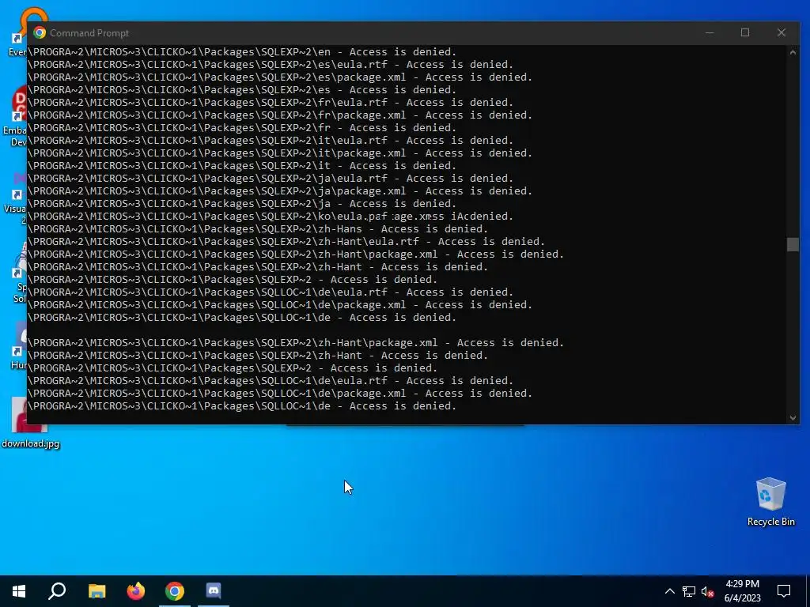The width and height of the screenshot is (810, 607).
Task: Click the Command Prompt title text
Action: click(89, 33)
